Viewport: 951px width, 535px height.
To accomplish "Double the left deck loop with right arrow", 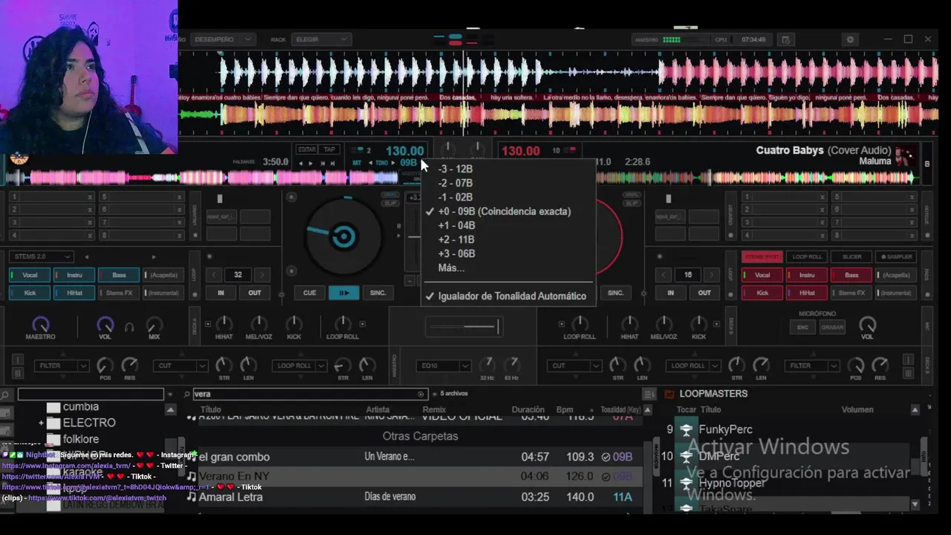I will click(x=261, y=274).
